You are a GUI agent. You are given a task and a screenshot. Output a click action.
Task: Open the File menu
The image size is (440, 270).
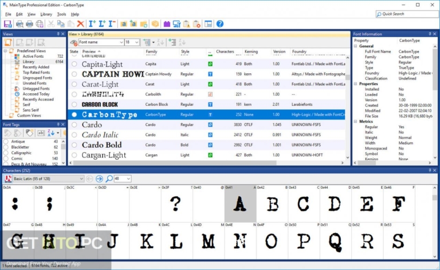coord(8,14)
